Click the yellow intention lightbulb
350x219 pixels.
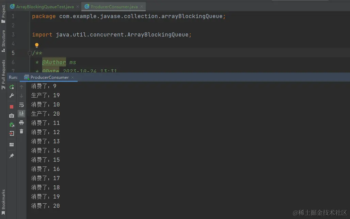tap(37, 45)
